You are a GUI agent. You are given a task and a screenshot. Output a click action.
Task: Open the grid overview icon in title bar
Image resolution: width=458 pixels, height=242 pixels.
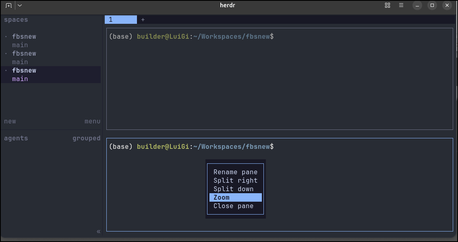tap(388, 5)
